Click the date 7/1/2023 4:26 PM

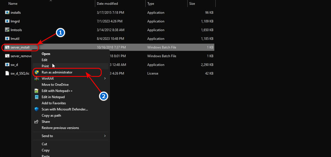(x=109, y=21)
